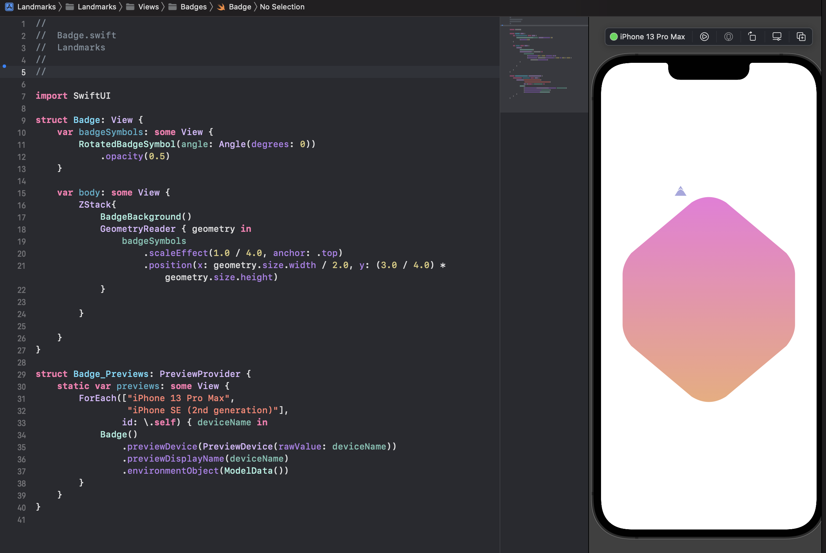Click the badgeSymbols variable name
The width and height of the screenshot is (826, 553).
111,132
